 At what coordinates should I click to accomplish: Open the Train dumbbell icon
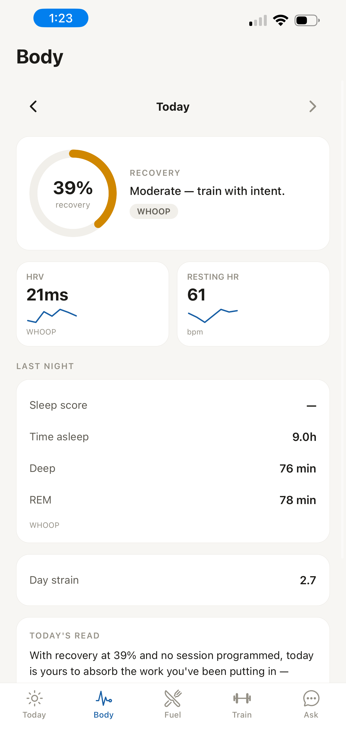tap(242, 698)
